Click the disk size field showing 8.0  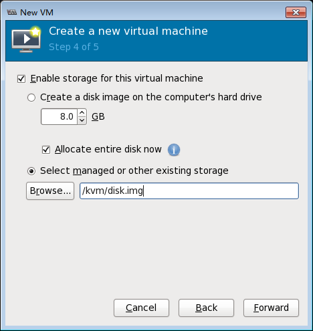click(x=60, y=116)
